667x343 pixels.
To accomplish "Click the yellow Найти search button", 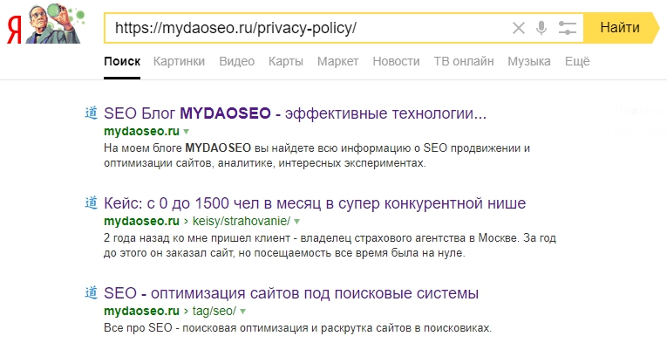I will tap(620, 28).
